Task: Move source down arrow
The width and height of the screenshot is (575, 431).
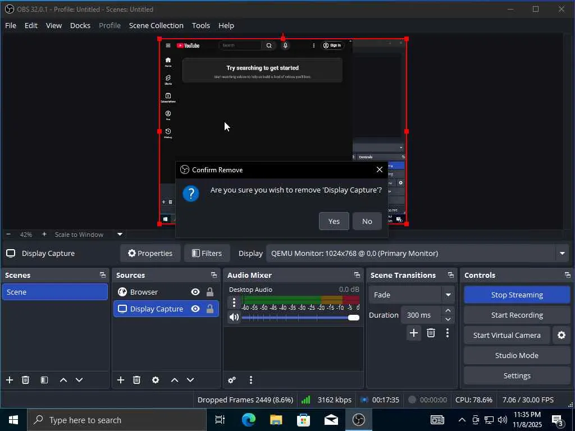Action: [190, 380]
